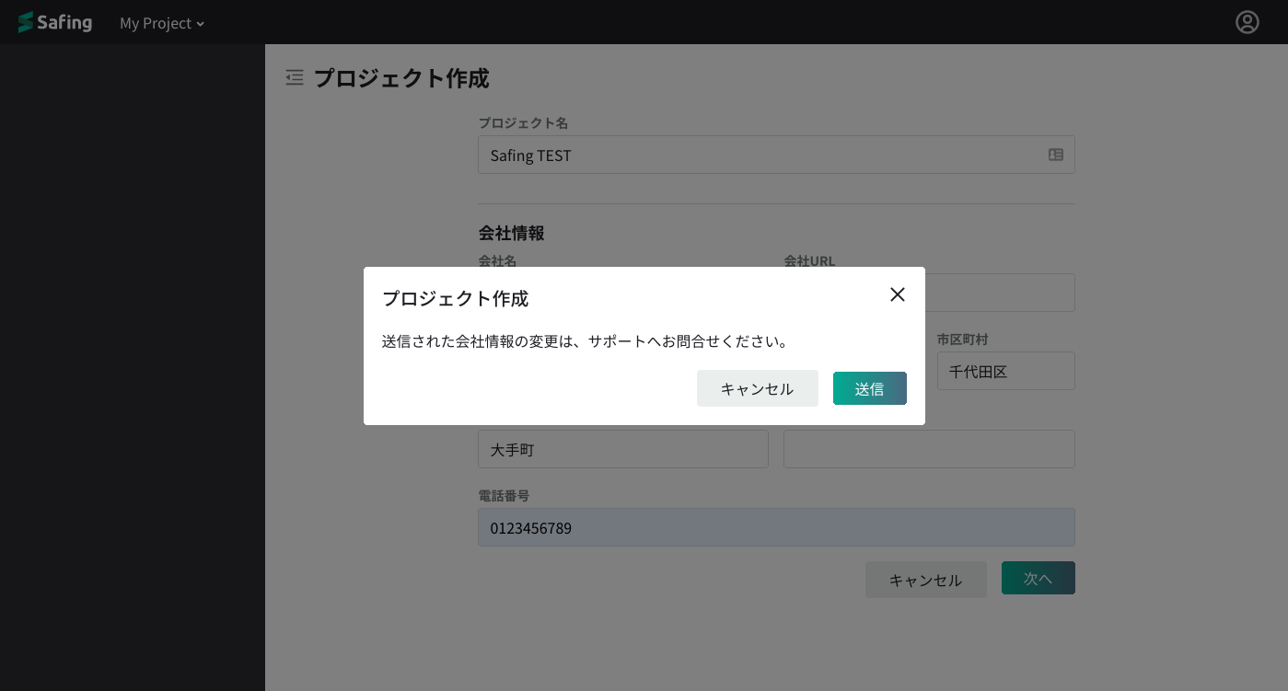
Task: Click the 送信 button in the dialog
Action: point(869,388)
